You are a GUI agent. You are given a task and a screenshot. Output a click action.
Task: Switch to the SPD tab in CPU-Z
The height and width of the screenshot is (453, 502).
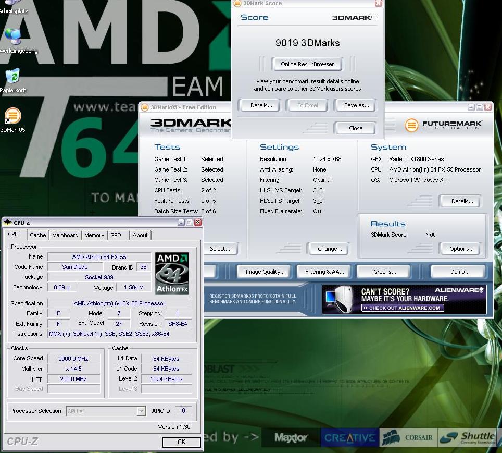coord(116,235)
